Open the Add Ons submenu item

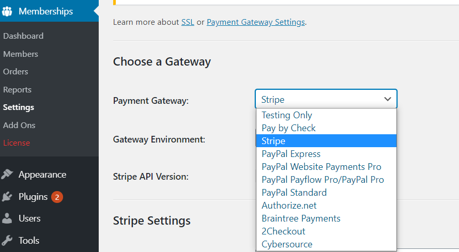[x=19, y=125]
